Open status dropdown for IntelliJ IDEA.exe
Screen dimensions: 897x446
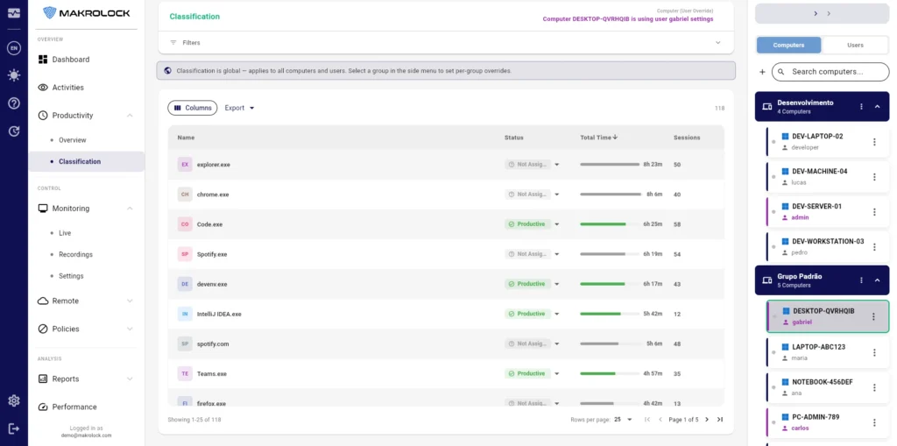(x=556, y=314)
